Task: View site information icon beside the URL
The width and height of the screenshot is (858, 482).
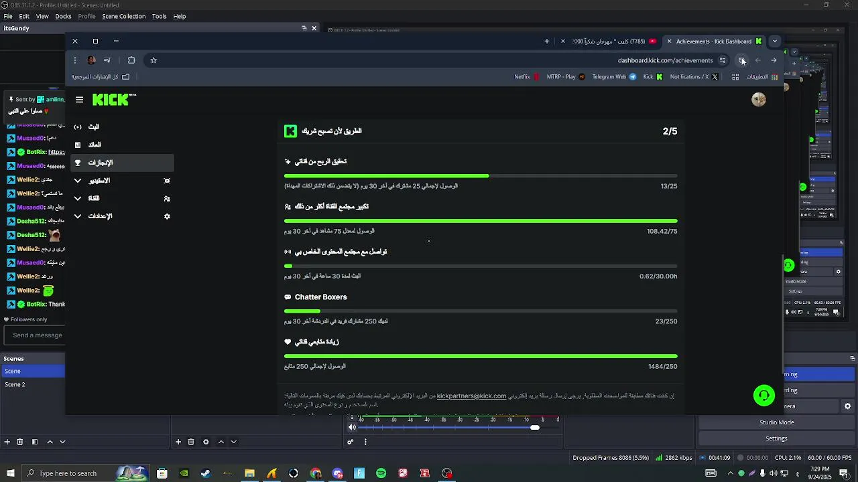Action: (723, 60)
